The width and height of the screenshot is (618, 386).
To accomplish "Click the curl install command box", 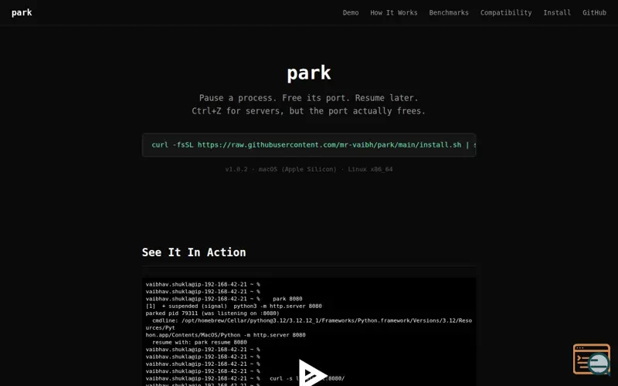I will click(x=308, y=145).
